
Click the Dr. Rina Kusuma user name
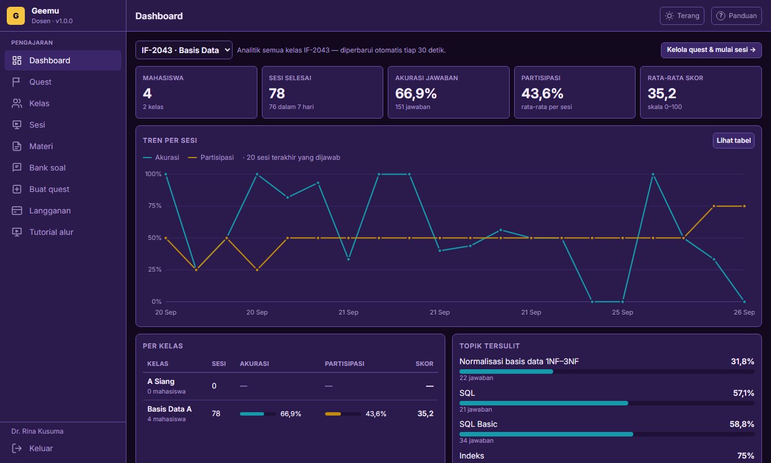pos(37,431)
